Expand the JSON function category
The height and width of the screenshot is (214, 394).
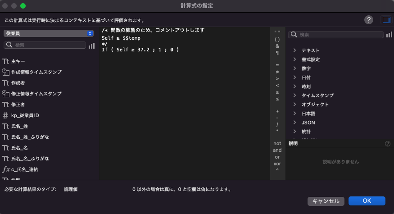point(308,123)
